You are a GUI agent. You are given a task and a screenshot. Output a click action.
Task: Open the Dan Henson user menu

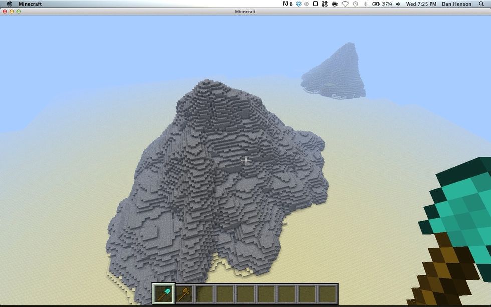point(457,4)
